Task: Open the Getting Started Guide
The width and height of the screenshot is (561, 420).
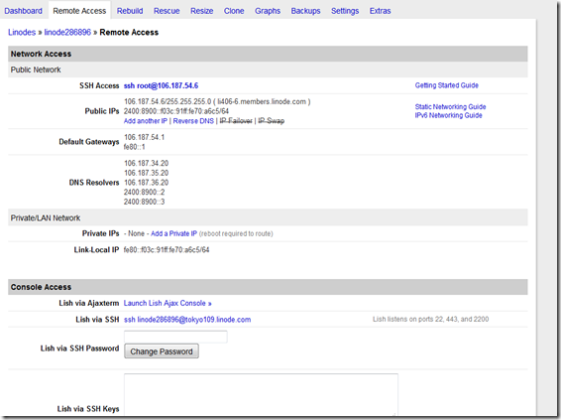Action: (x=446, y=85)
